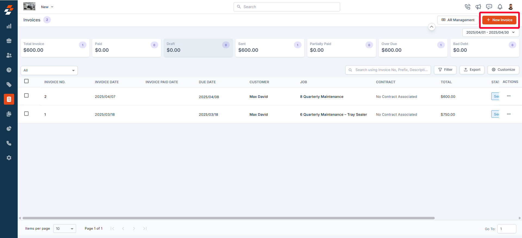Click the $750.00 total cell
The width and height of the screenshot is (522, 238).
coord(448,114)
